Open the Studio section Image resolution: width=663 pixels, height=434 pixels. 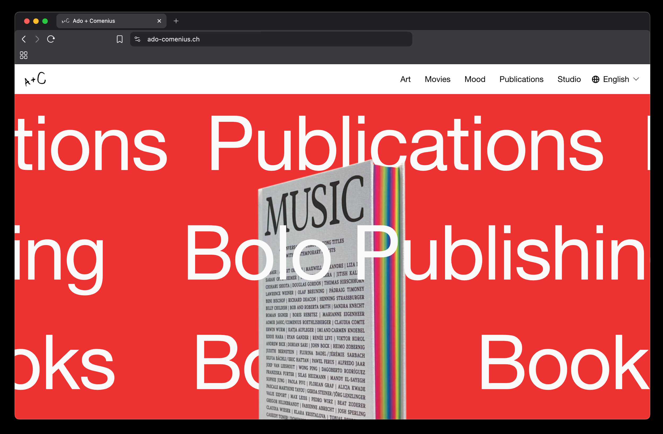pos(569,79)
